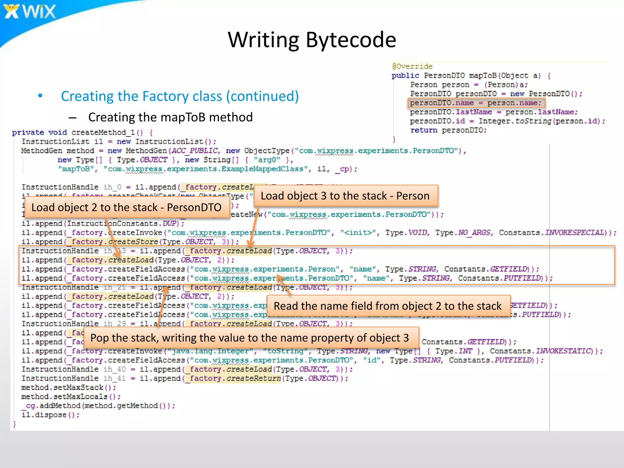Click the Creating the mapToB method subheading
Screen dimensions: 624x468
[170, 117]
